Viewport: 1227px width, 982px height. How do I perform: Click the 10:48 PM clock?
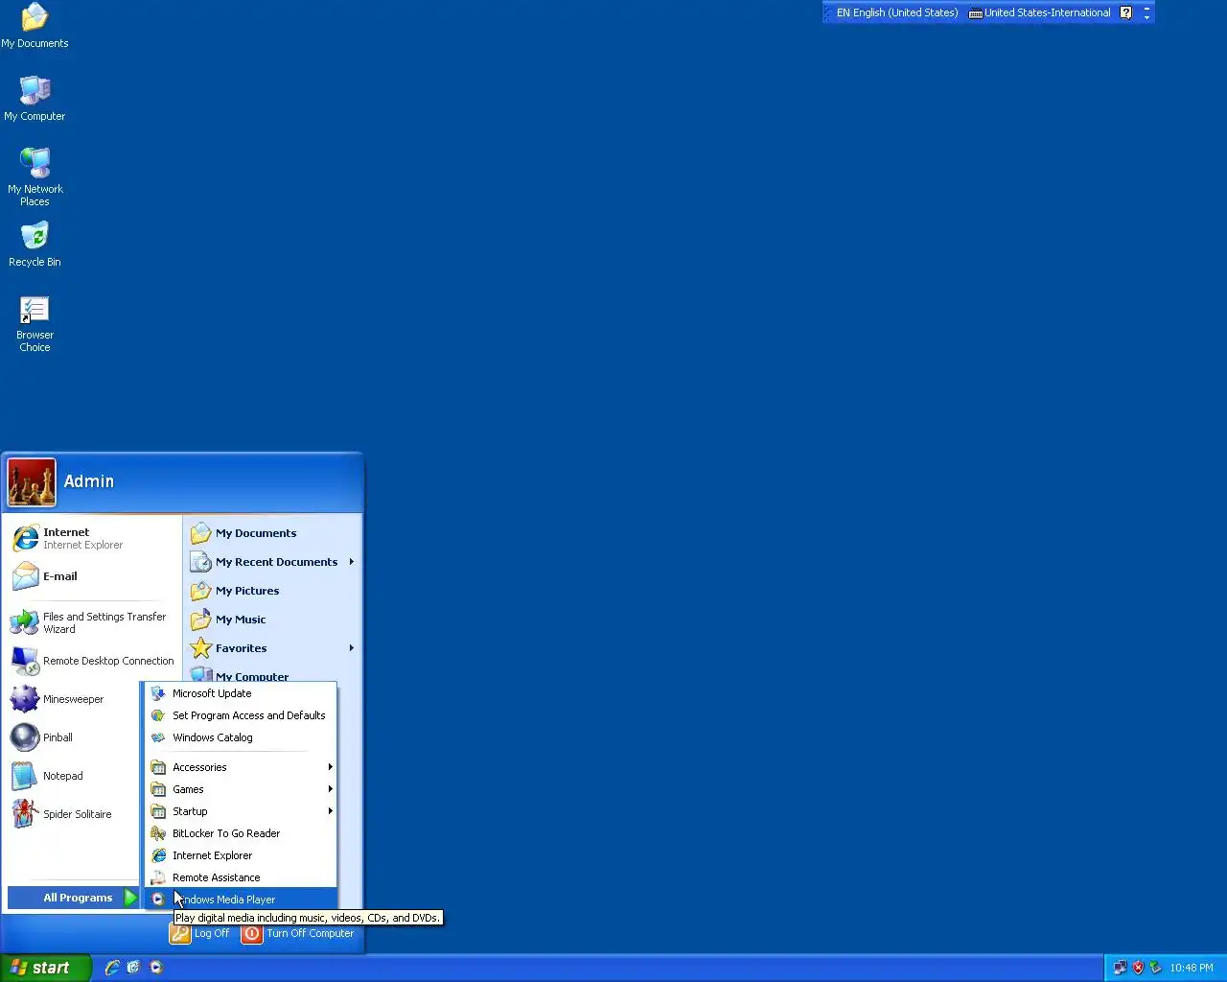[x=1192, y=968]
